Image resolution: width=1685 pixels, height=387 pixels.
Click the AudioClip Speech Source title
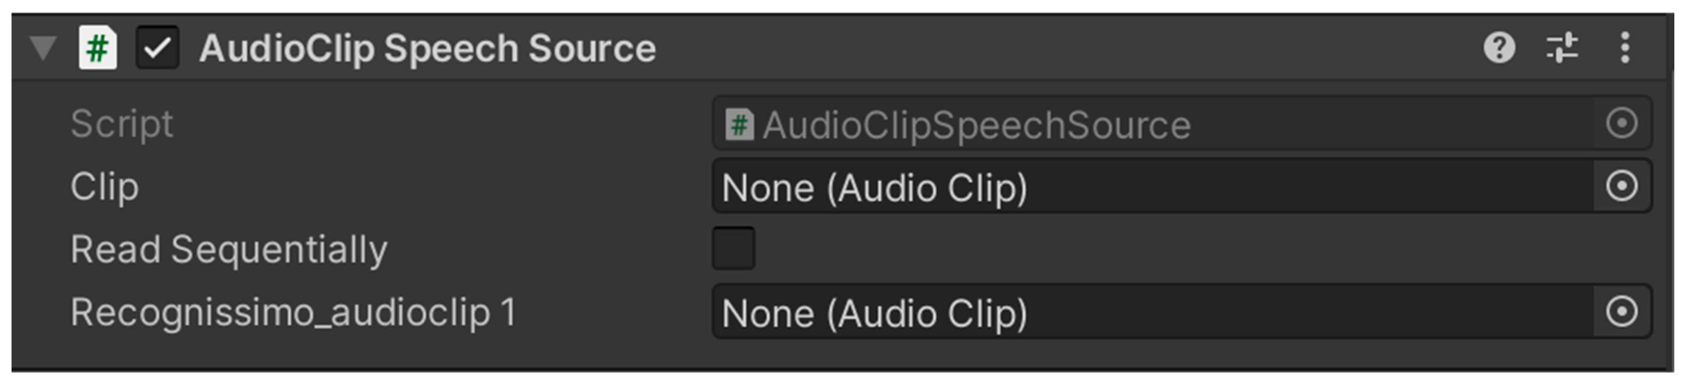(427, 49)
